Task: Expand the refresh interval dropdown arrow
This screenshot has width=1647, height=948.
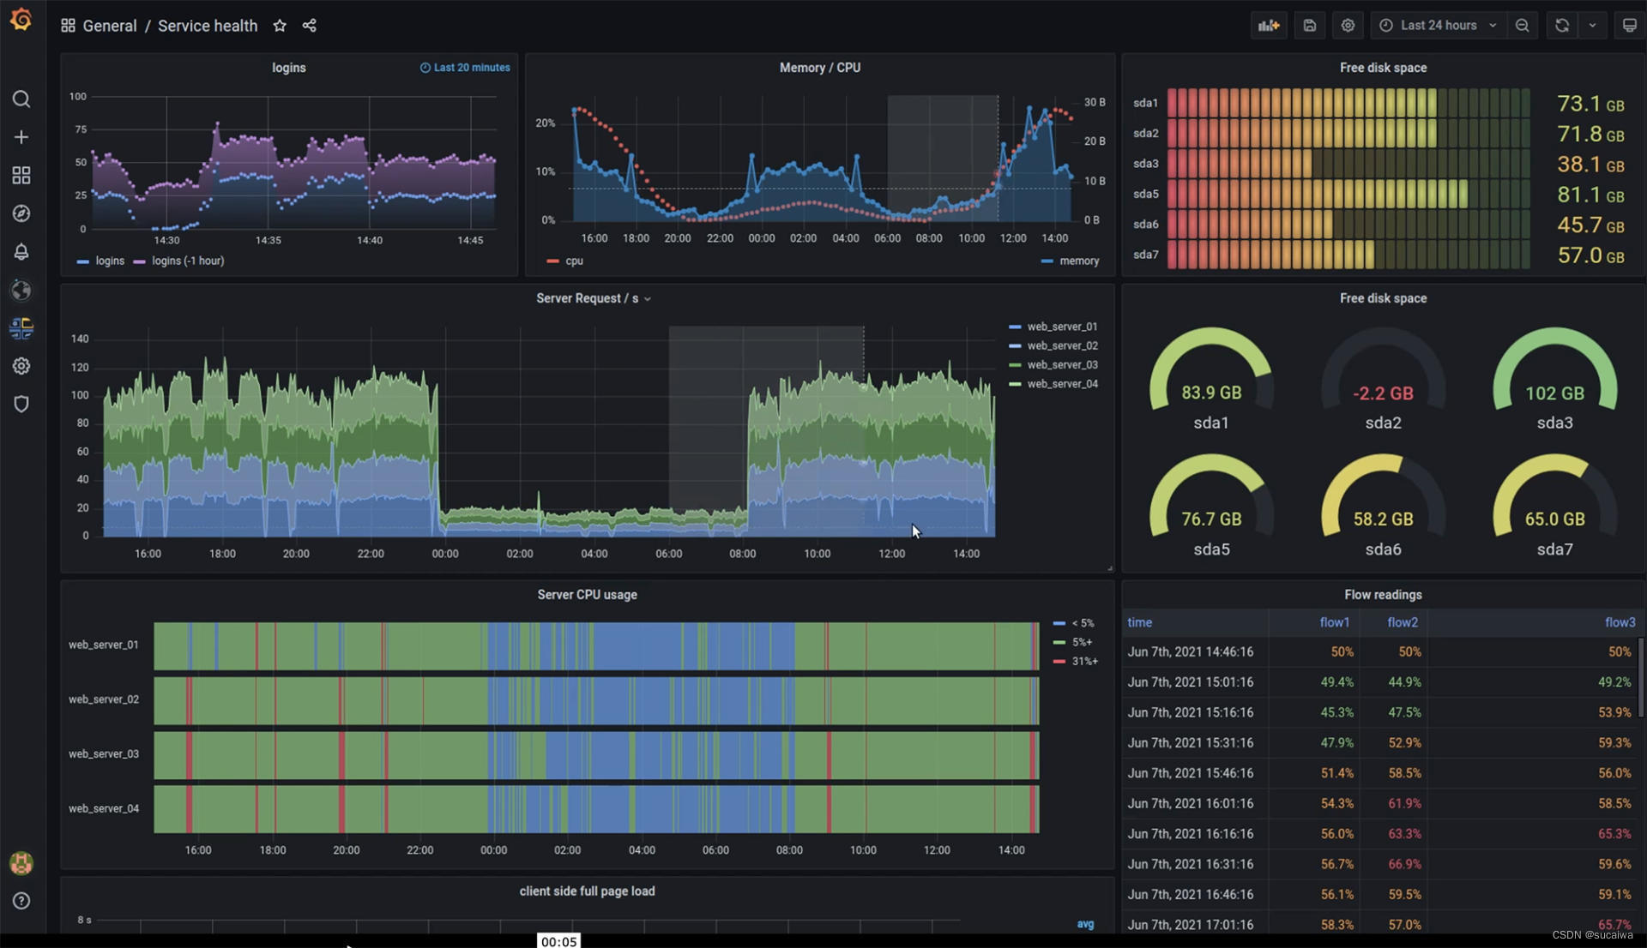Action: click(1592, 26)
